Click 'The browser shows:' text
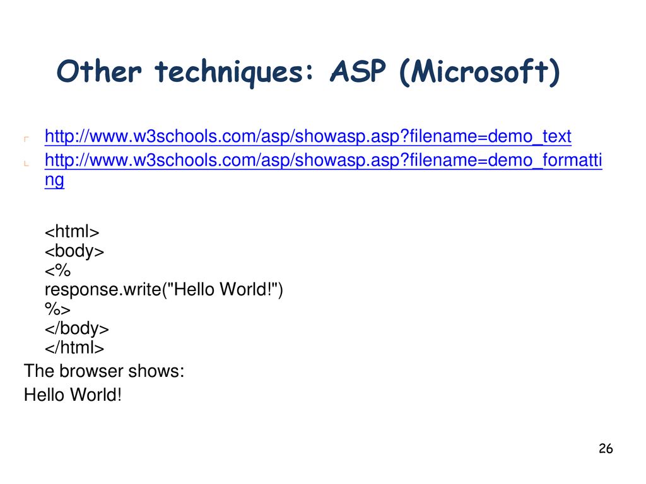The image size is (646, 484). 104,371
